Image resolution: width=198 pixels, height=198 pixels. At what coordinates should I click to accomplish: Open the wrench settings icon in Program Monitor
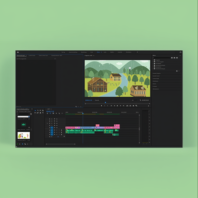coord(140,100)
